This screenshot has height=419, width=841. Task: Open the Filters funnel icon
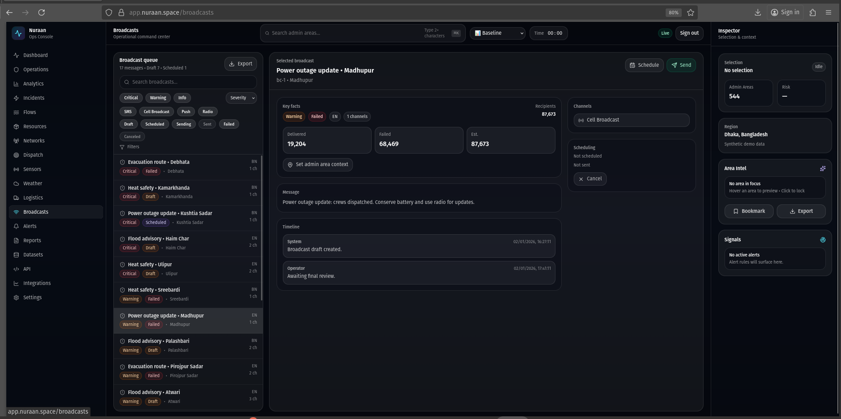[122, 147]
